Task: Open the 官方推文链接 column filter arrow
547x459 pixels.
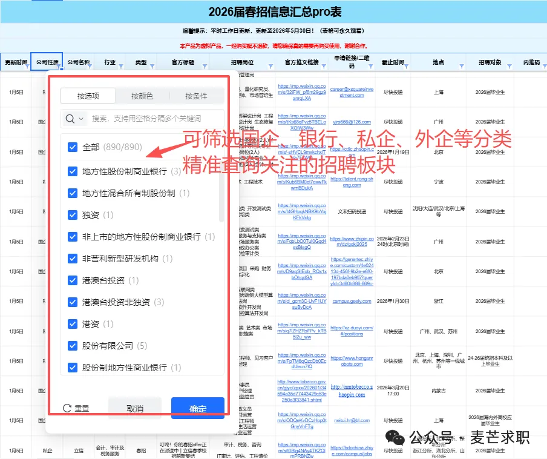Action: 324,67
